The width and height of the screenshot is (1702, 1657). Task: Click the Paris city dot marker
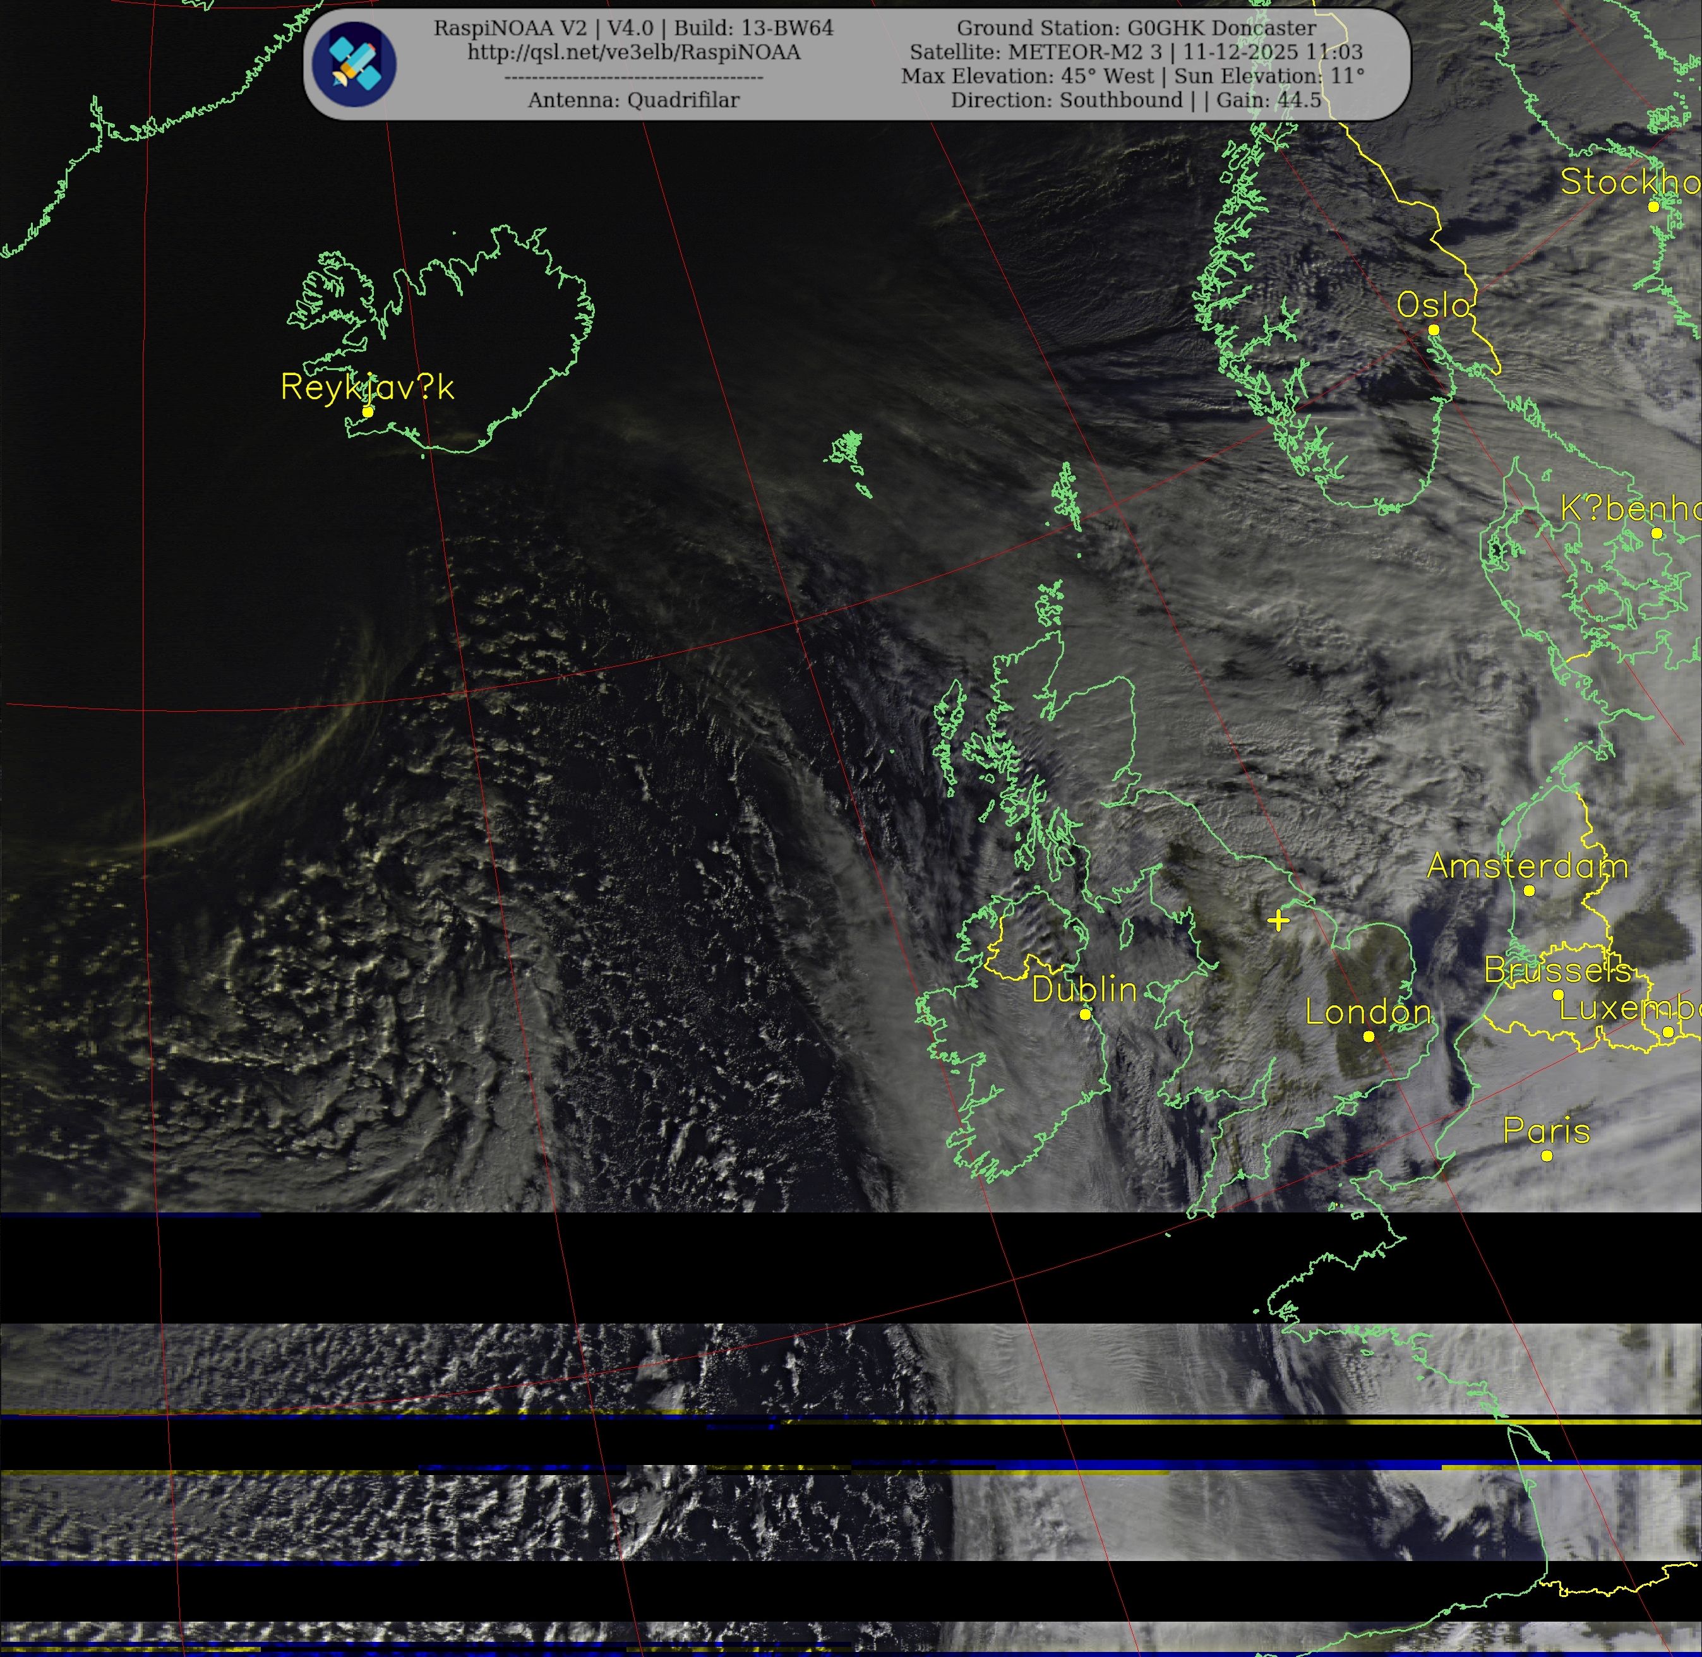[x=1546, y=1156]
